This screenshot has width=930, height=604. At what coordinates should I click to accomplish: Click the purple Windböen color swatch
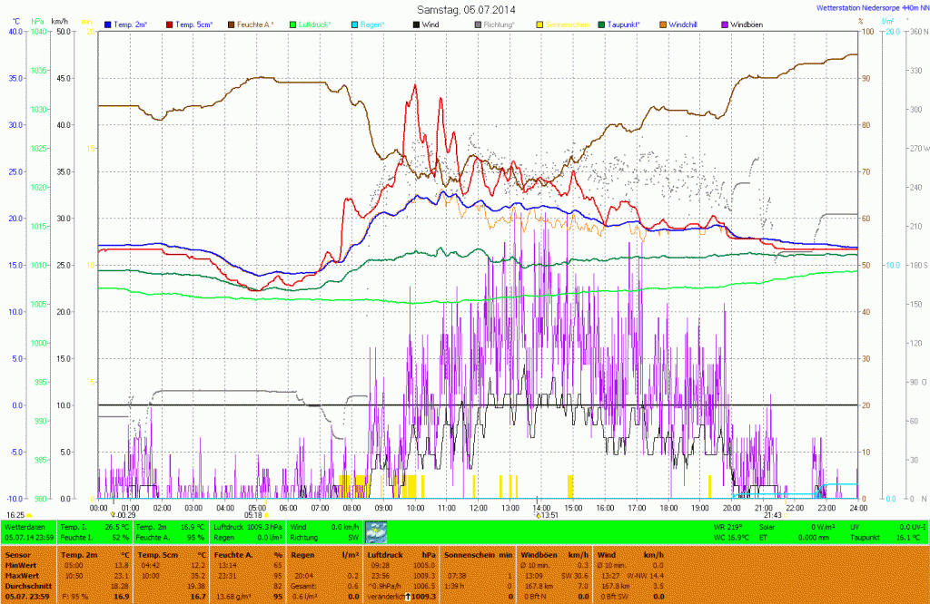click(725, 24)
